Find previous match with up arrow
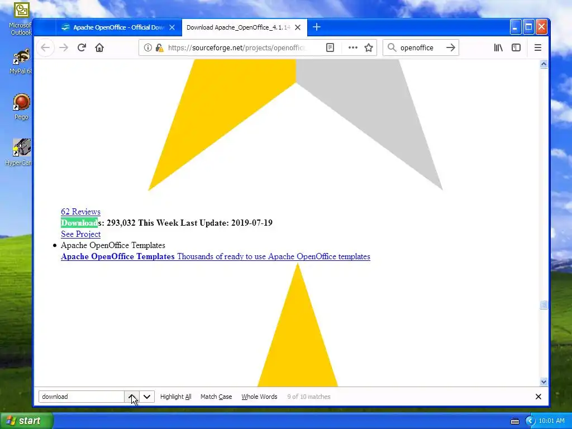The image size is (572, 429). (132, 397)
